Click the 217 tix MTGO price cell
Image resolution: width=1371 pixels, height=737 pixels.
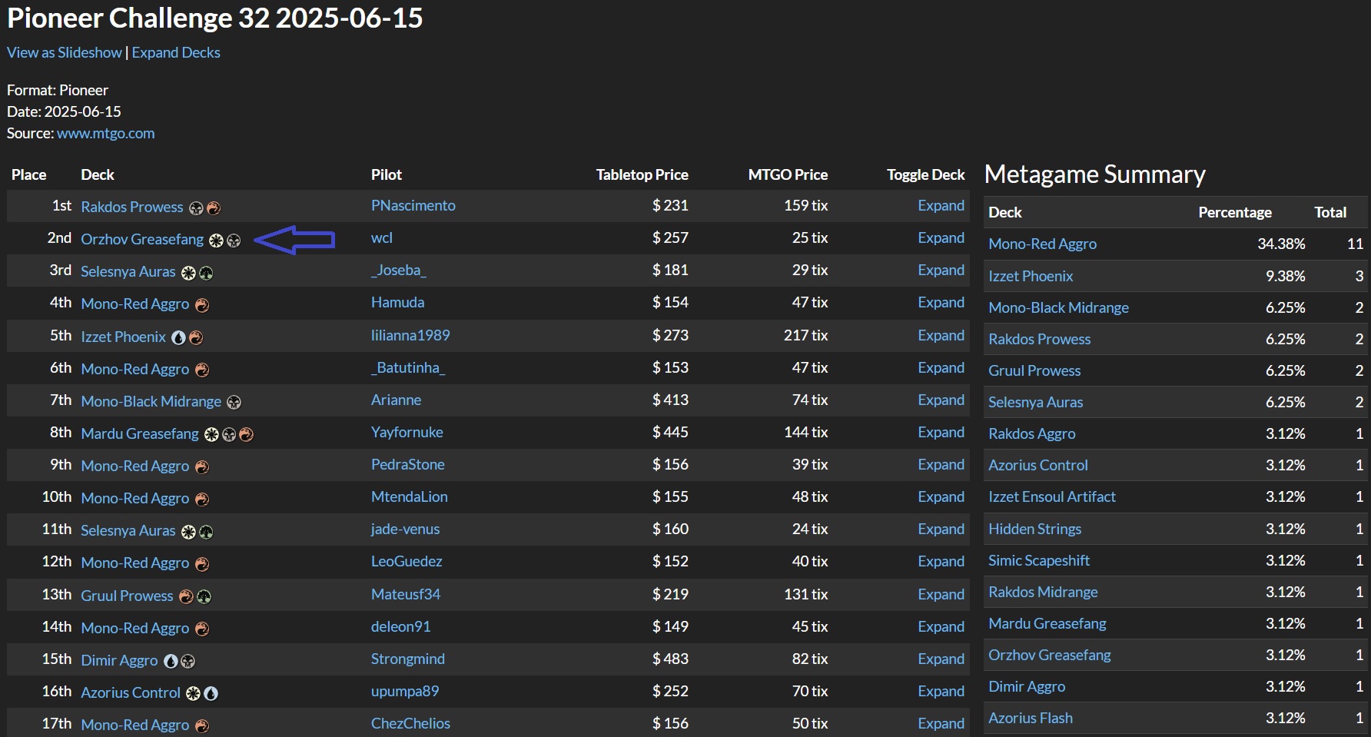click(x=805, y=335)
